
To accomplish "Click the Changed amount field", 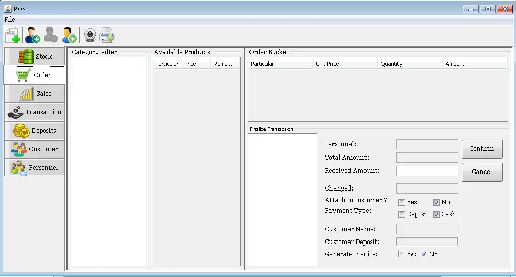I will [x=427, y=188].
